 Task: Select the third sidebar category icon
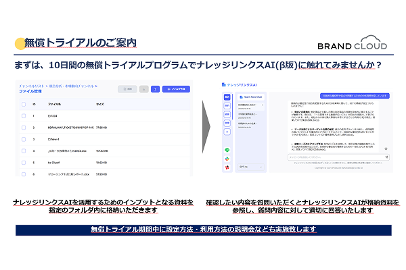click(x=227, y=114)
